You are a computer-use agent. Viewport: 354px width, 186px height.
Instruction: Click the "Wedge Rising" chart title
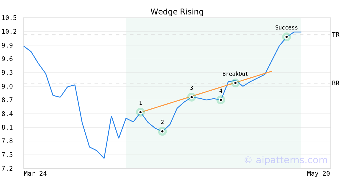[x=177, y=12]
